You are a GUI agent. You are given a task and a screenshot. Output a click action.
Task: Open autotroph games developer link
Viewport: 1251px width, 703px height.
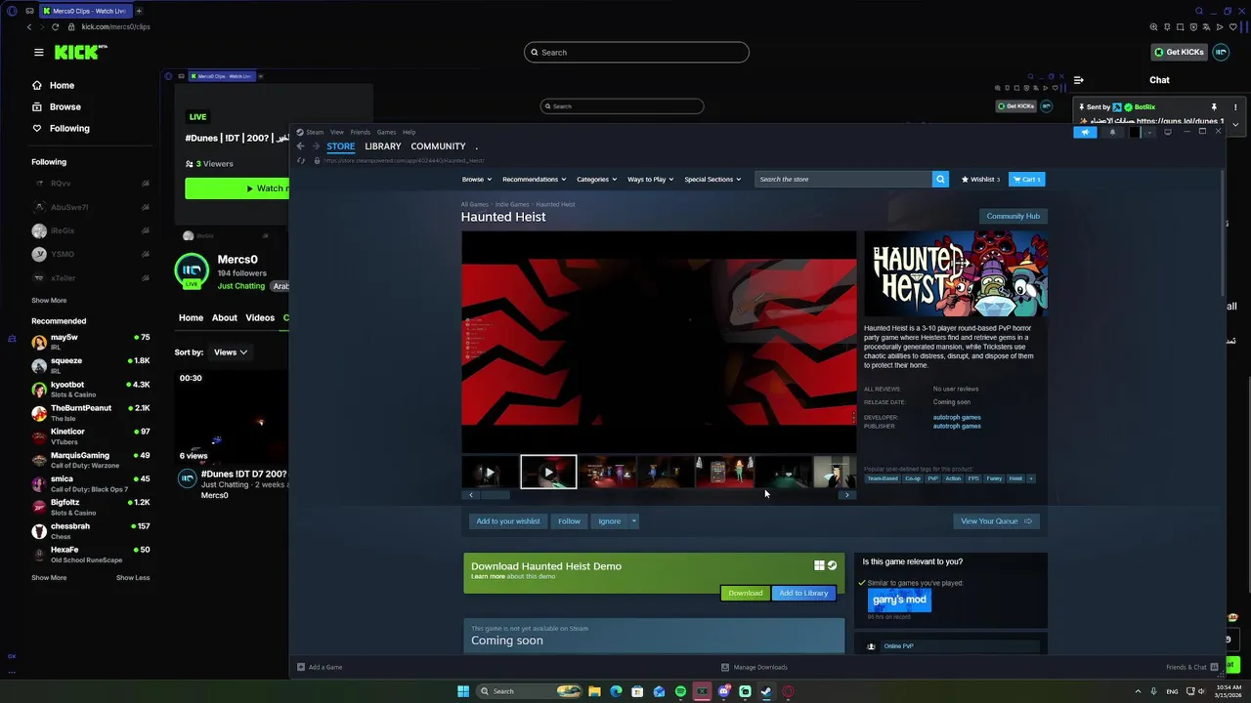[x=957, y=417]
